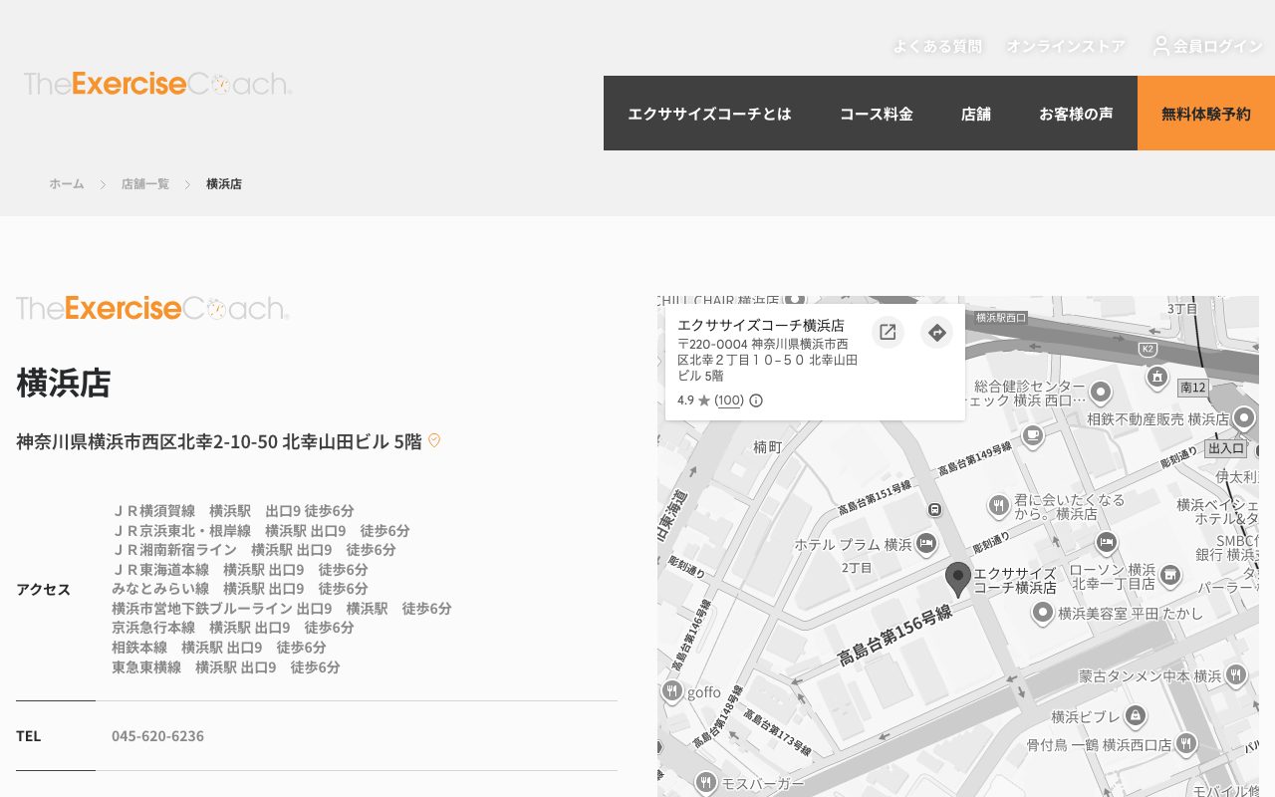Image resolution: width=1275 pixels, height=797 pixels.
Task: Click 横浜店 heading text
Action: [x=64, y=383]
